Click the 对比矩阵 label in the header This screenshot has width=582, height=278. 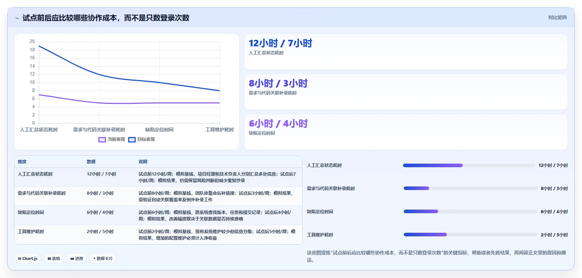click(557, 17)
